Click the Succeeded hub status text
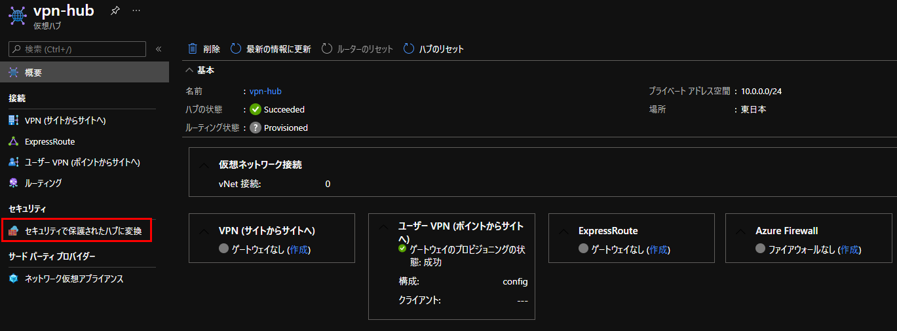897x331 pixels. click(x=284, y=109)
